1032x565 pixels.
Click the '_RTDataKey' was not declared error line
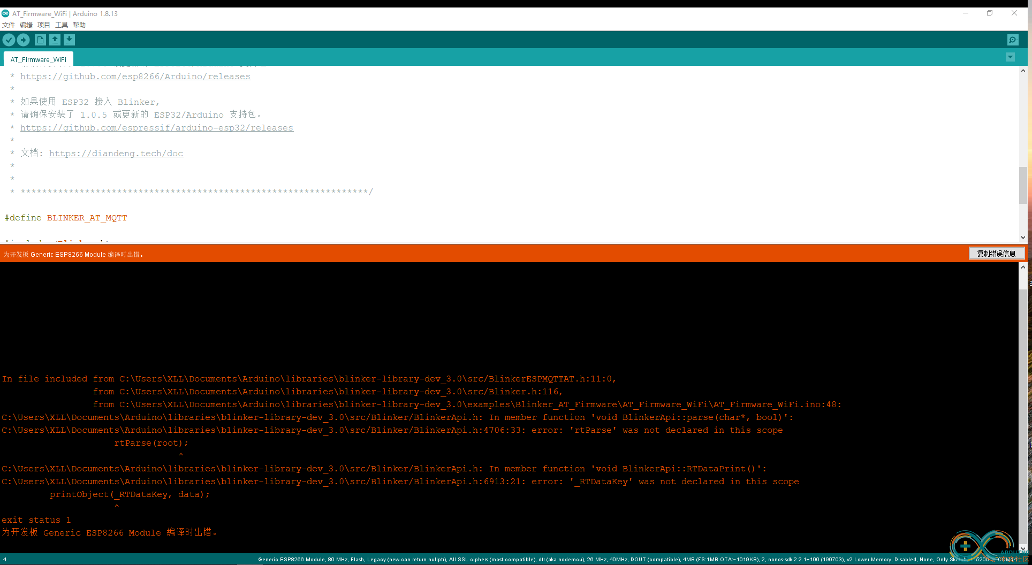(x=400, y=482)
